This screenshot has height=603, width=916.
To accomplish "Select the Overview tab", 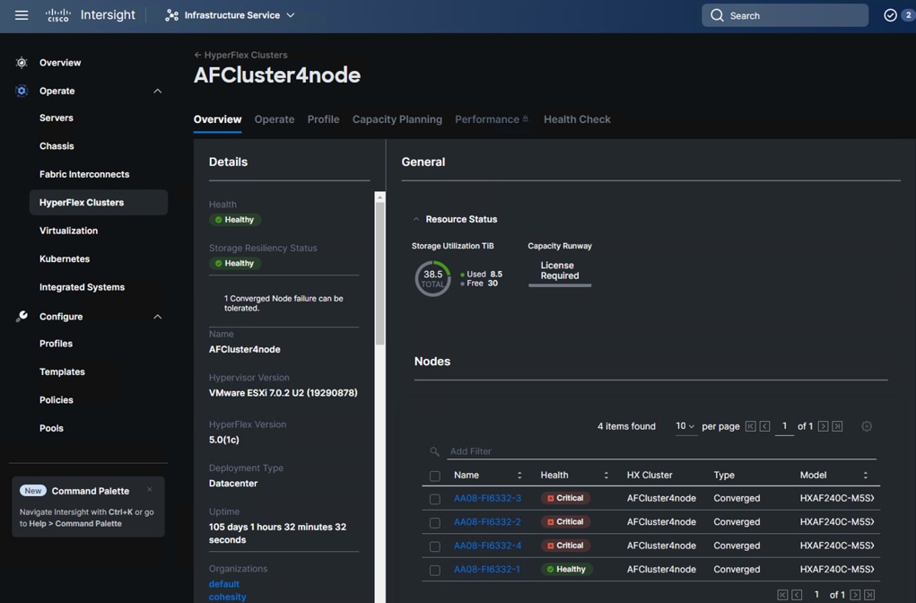I will 217,119.
